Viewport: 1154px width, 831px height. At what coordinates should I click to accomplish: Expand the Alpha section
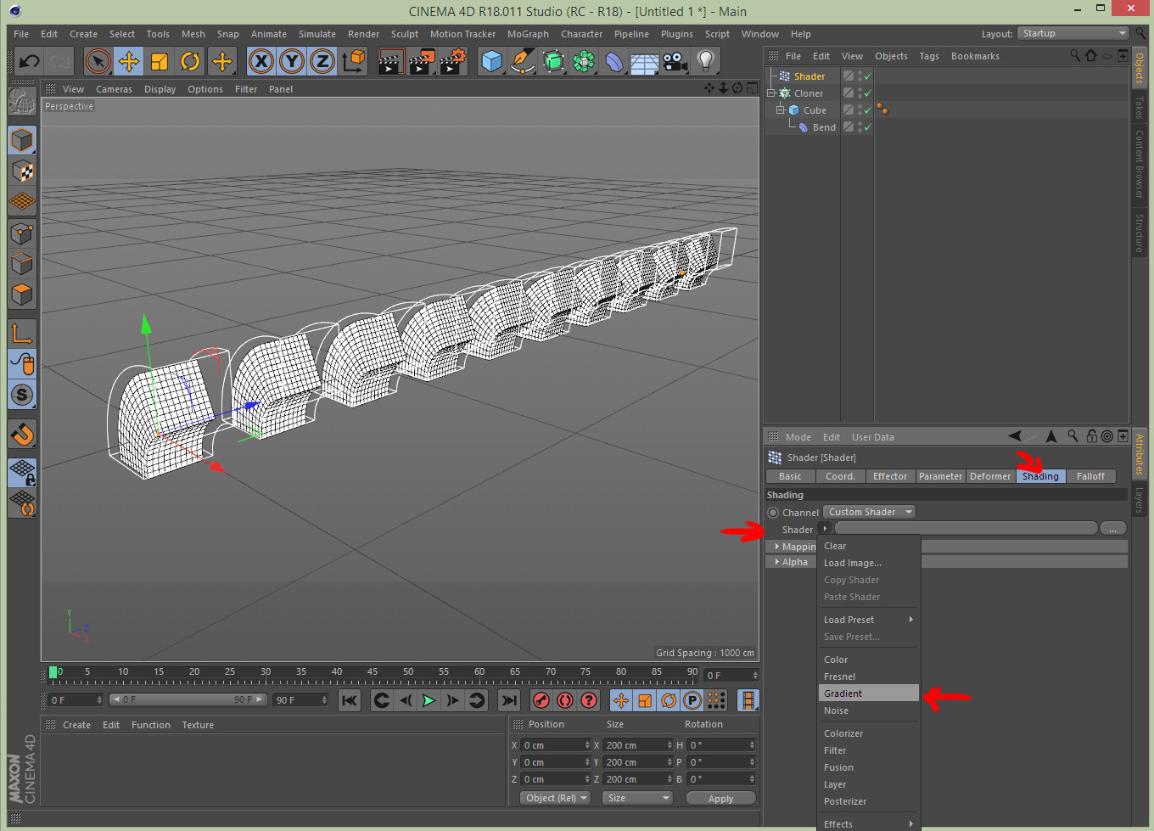coord(776,562)
